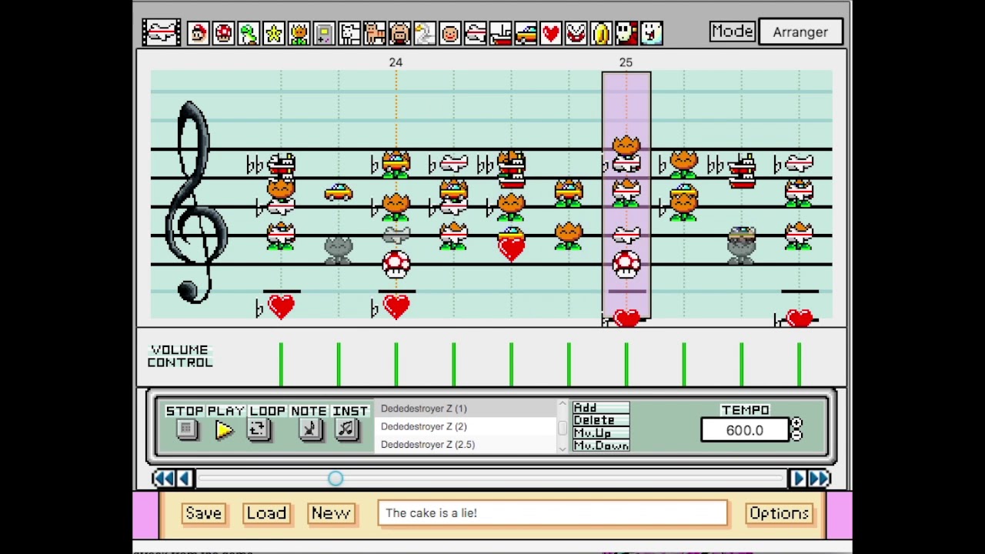Step back one measure with left arrow
985x554 pixels.
(x=184, y=479)
